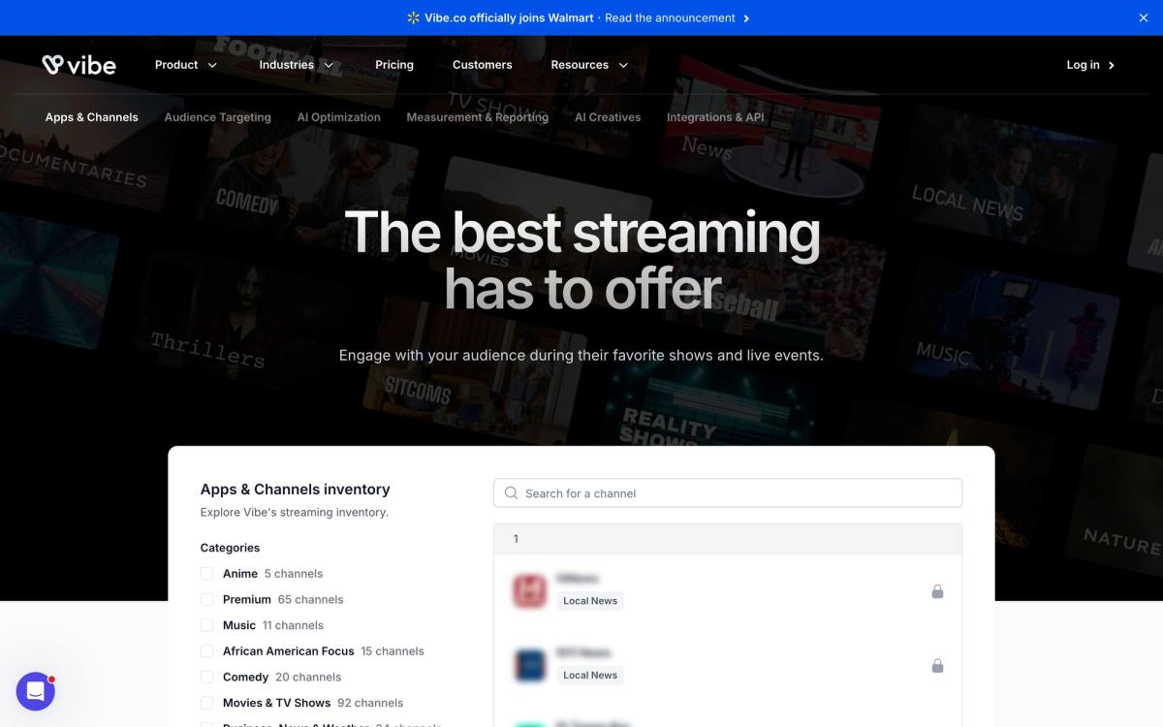Click the Apps & Channels inventory heading

coord(296,490)
